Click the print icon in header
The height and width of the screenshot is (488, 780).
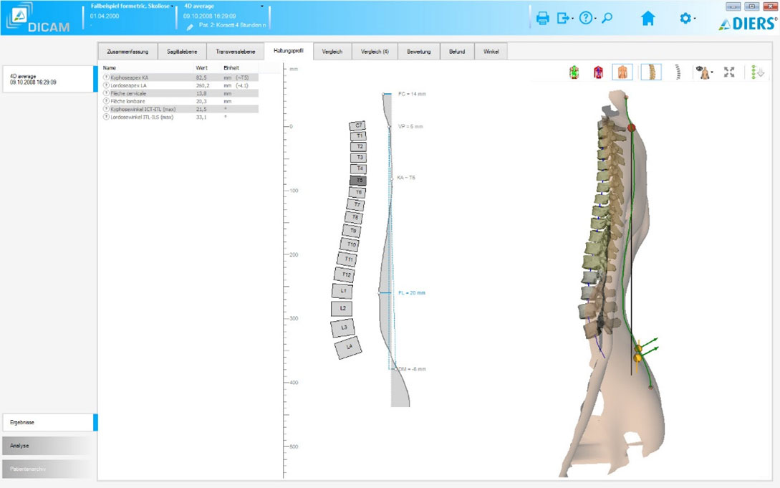[x=543, y=19]
